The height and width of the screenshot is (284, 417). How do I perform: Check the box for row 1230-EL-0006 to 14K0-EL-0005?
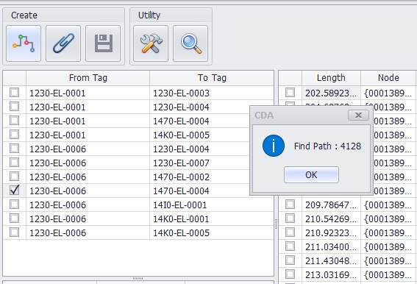15,232
